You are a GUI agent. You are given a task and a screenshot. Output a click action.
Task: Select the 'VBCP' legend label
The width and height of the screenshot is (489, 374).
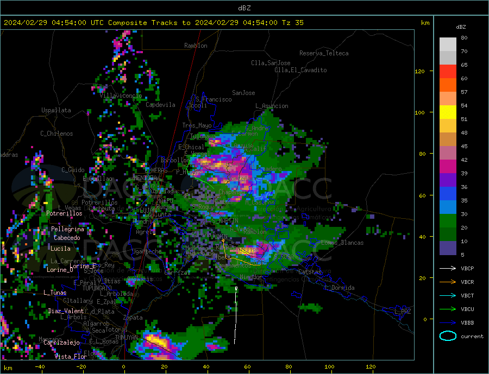point(467,268)
